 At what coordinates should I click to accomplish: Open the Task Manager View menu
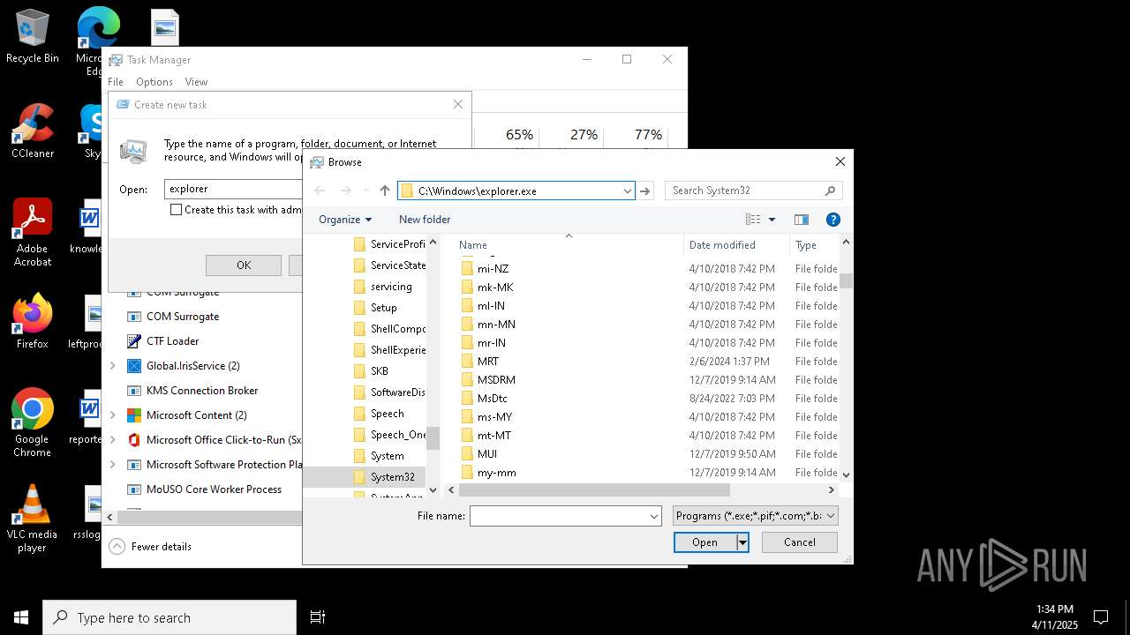pyautogui.click(x=196, y=82)
